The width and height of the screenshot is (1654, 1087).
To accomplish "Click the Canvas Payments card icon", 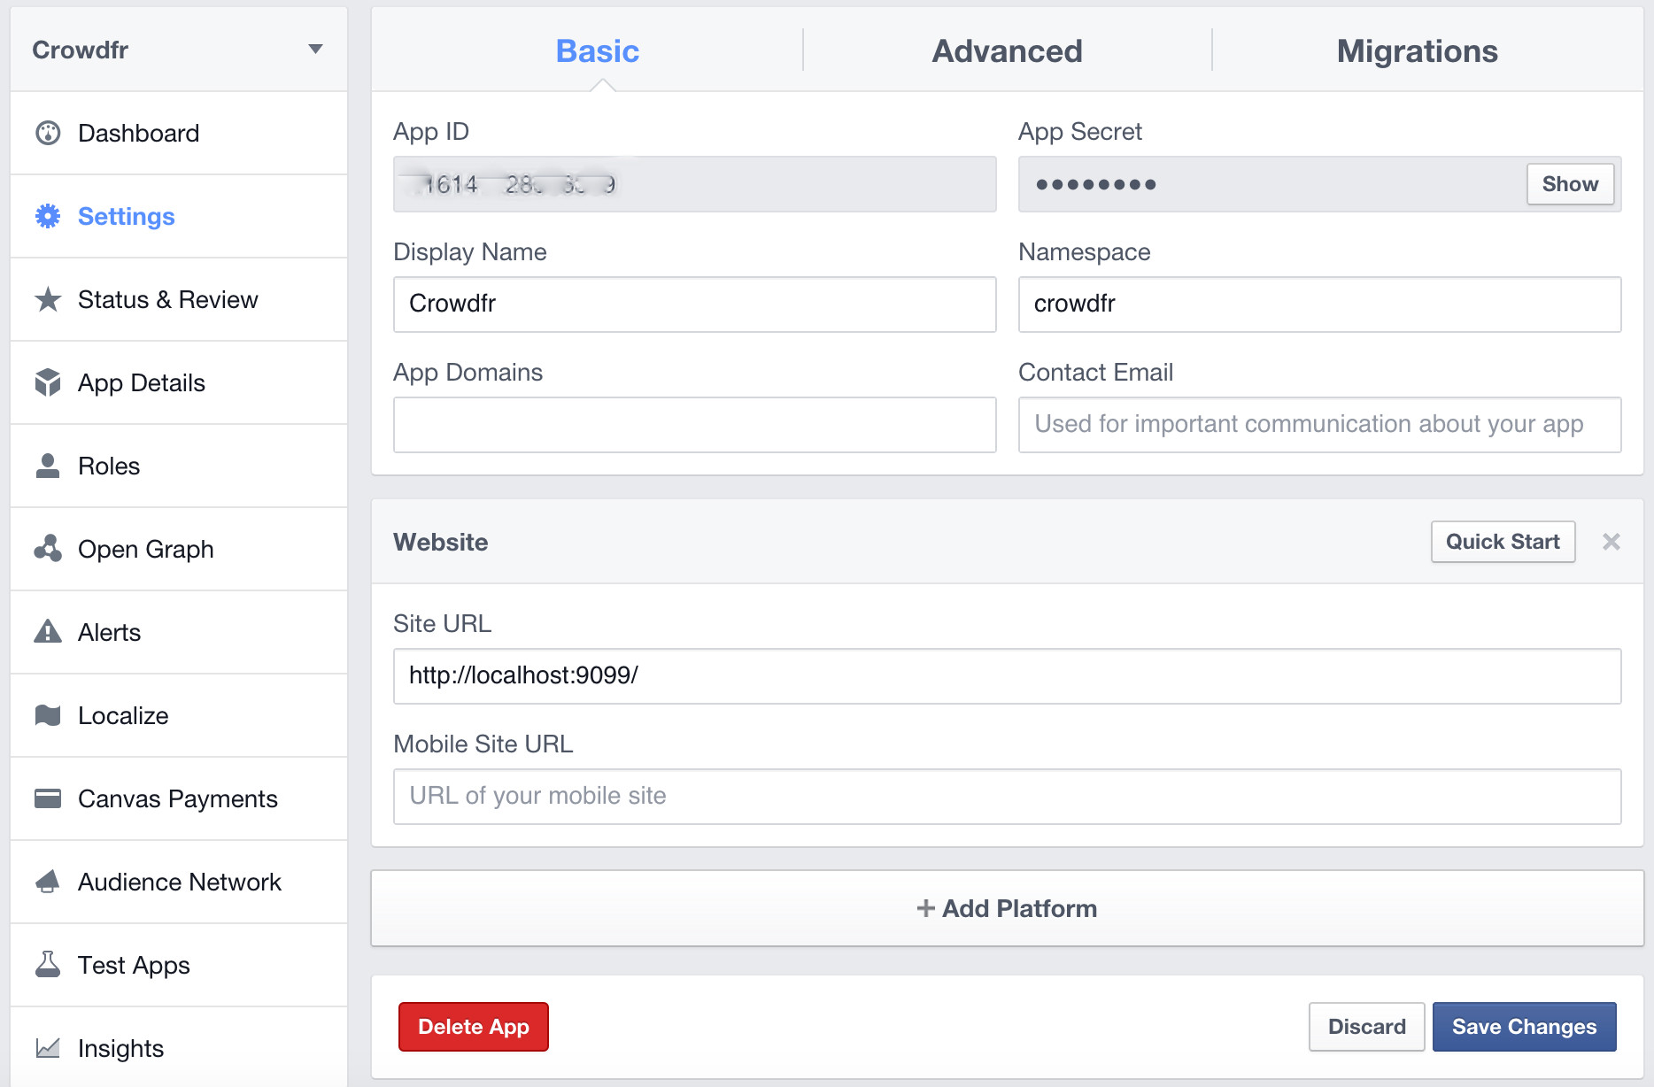I will pyautogui.click(x=48, y=798).
